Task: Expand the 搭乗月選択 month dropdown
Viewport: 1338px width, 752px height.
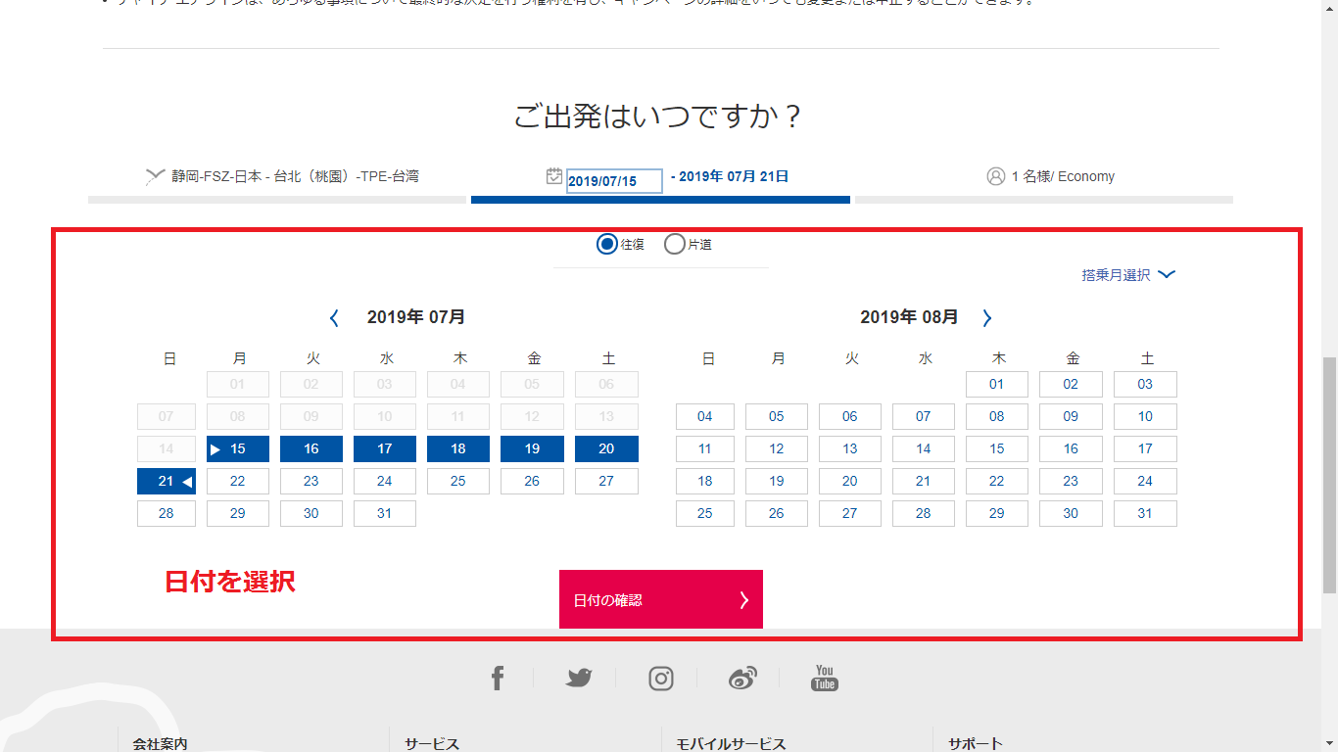Action: 1127,275
